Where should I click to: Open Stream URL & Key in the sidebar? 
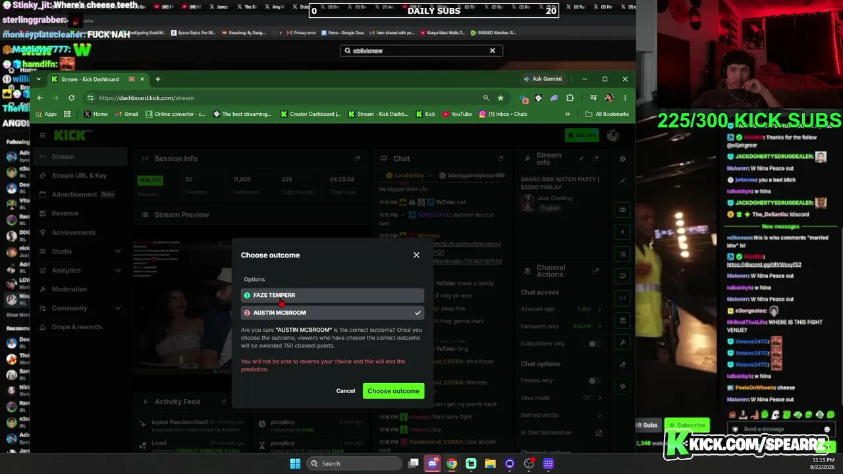pyautogui.click(x=79, y=176)
